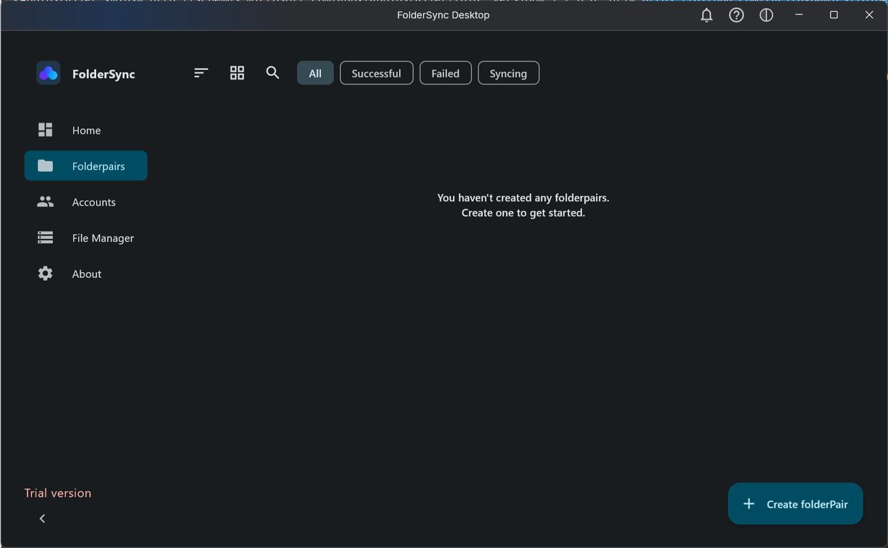The image size is (888, 548).
Task: Go to Home in the sidebar
Action: coord(86,130)
